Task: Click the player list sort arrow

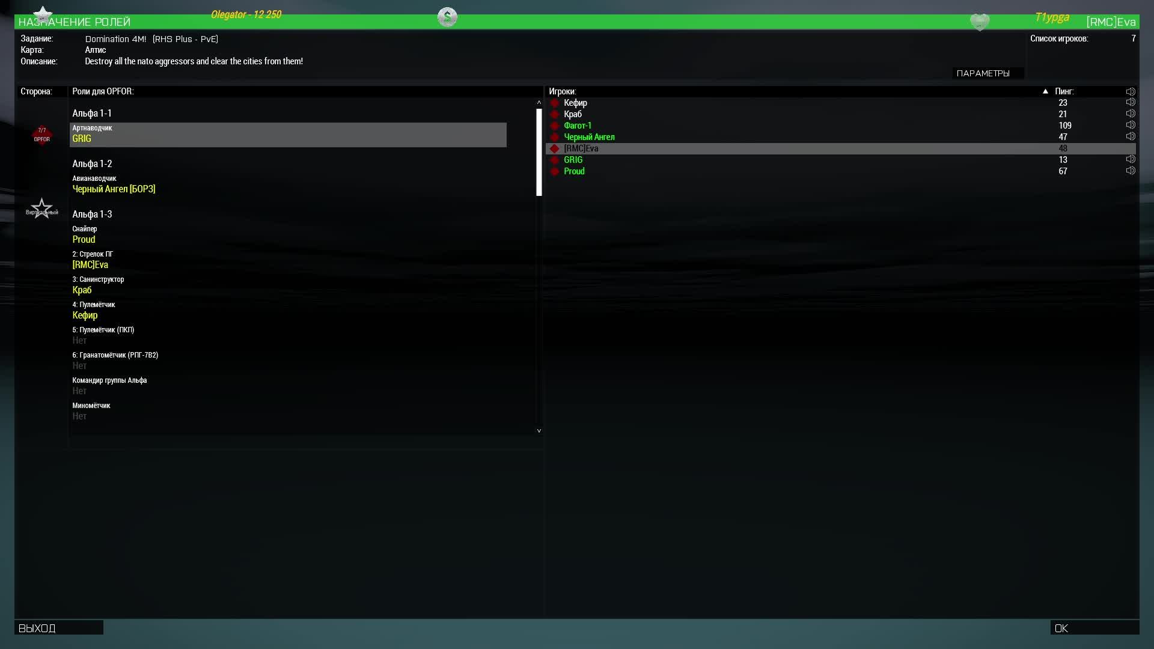Action: pyautogui.click(x=1045, y=91)
